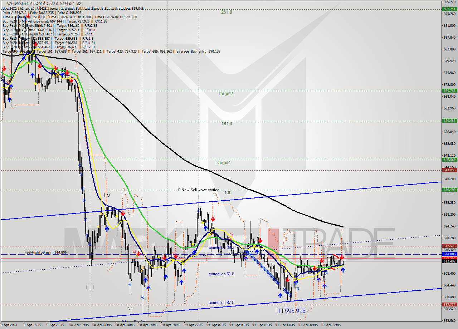Select the 697.211 green price tag

tap(449, 9)
